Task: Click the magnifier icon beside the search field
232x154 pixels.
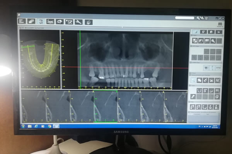Action: pos(198,18)
